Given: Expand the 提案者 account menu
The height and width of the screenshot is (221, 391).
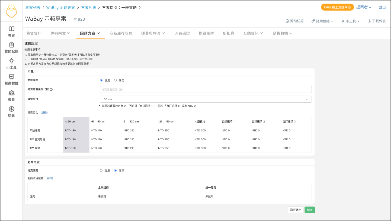Looking at the screenshot, I should 364,7.
